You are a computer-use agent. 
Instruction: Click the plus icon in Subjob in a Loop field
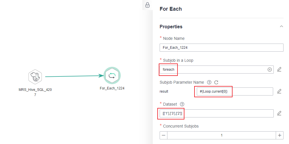coord(270,70)
